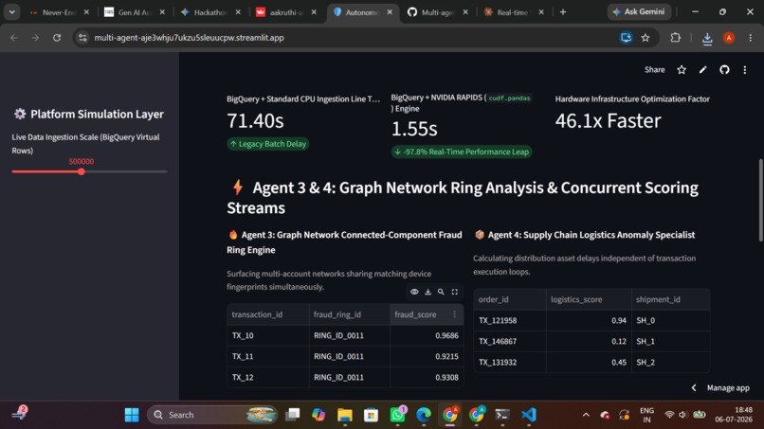Open the Chrome profile avatar
The width and height of the screenshot is (764, 429).
[x=729, y=38]
